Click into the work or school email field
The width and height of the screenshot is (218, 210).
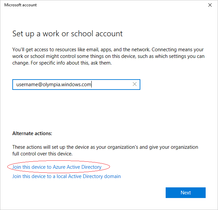coord(76,85)
